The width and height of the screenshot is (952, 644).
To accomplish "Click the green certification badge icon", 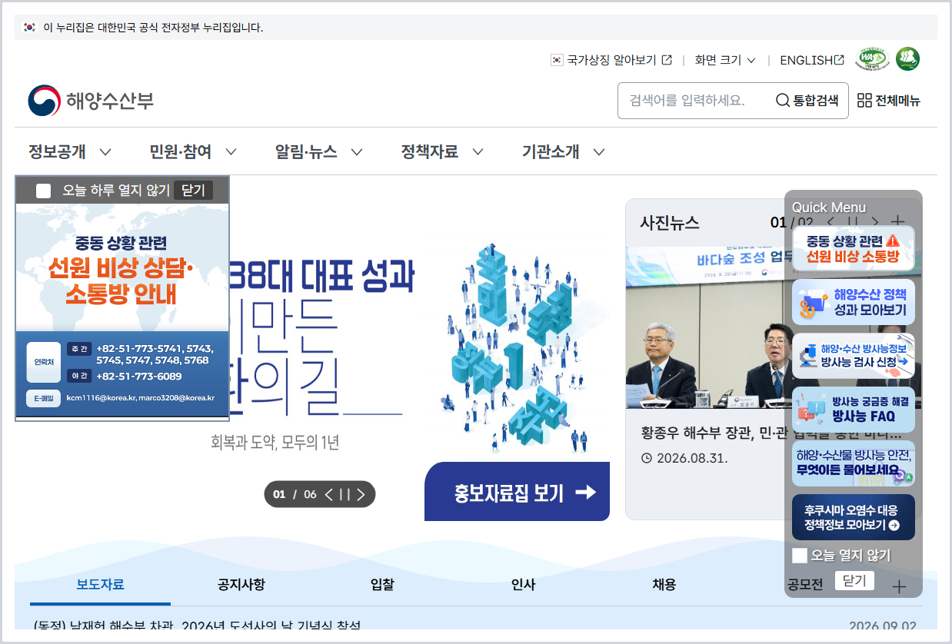I will tap(907, 59).
